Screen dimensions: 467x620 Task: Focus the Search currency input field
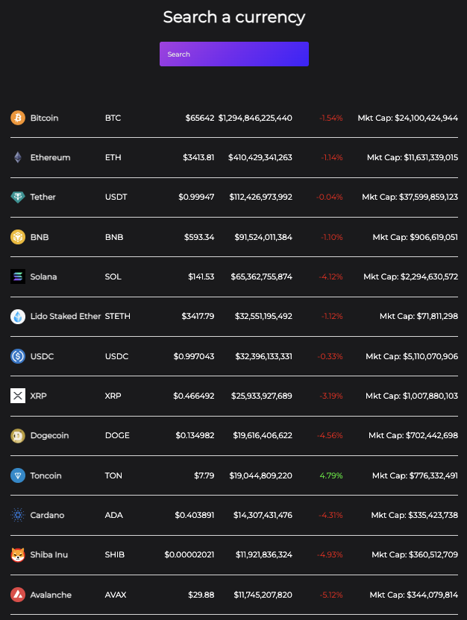[x=234, y=54]
